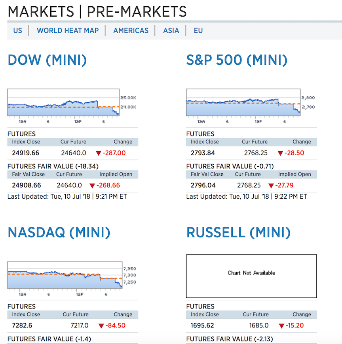
Task: Click the Dow Index Close value 24919.66
Action: [x=26, y=153]
